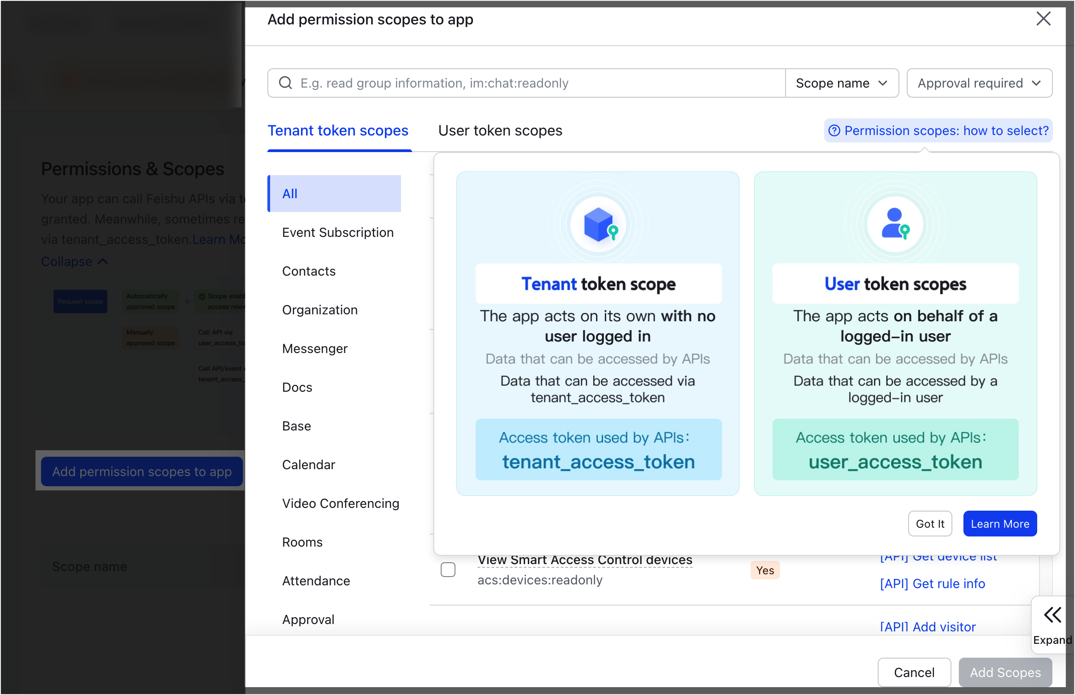Click the Learn More button
Viewport: 1075px width, 695px height.
click(1000, 524)
